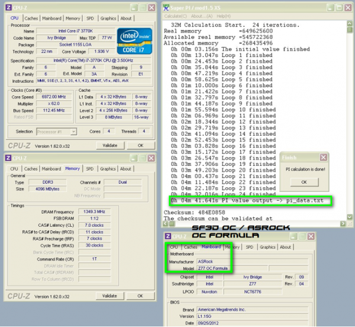The height and width of the screenshot is (327, 355).
Task: Minimize the CPU-Z Memory window
Action: pos(134,158)
